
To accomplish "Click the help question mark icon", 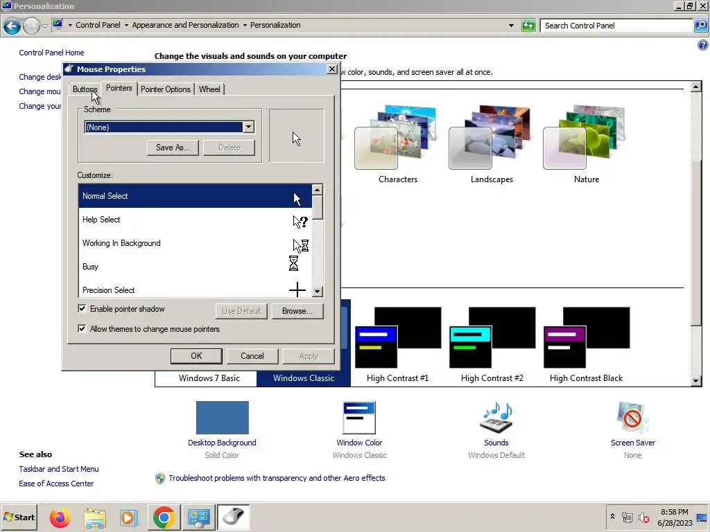I will tap(703, 45).
